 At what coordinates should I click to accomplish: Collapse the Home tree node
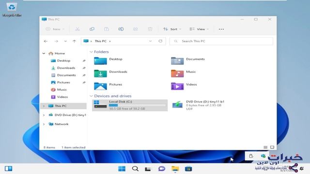click(x=44, y=53)
